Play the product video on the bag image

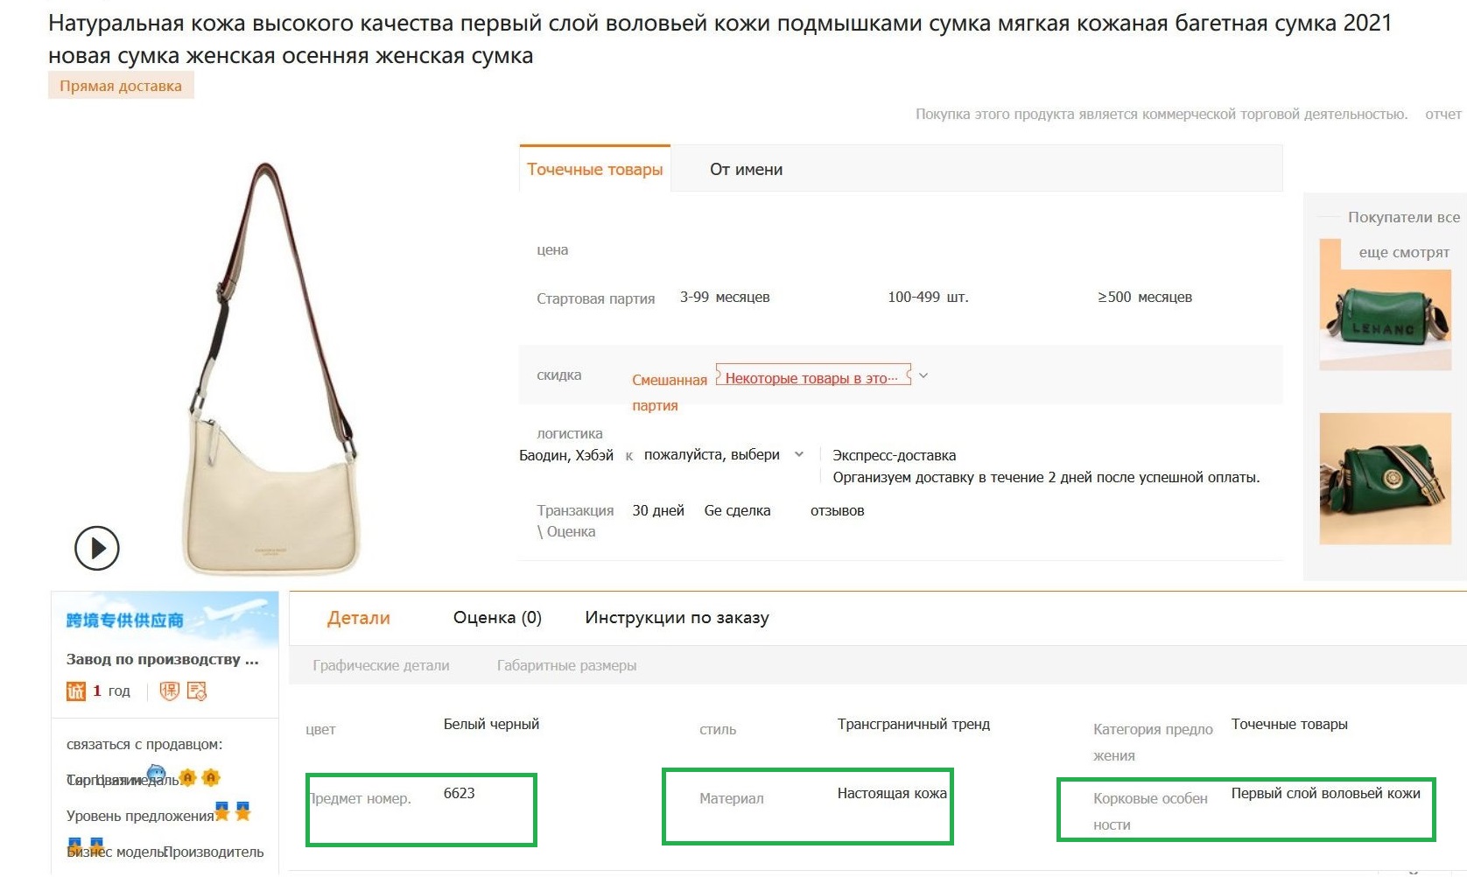coord(96,549)
